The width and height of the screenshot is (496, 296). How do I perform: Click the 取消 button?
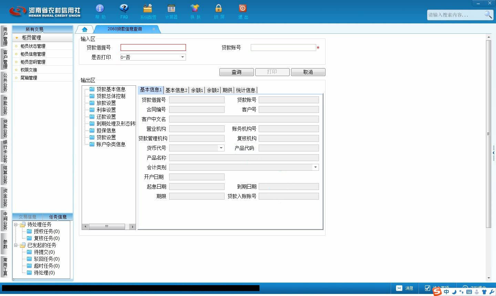pyautogui.click(x=308, y=72)
